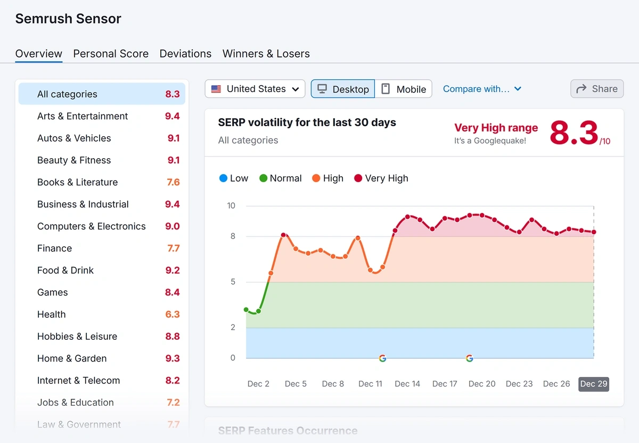The height and width of the screenshot is (443, 639).
Task: Click the Dec 23 axis label
Action: [519, 384]
